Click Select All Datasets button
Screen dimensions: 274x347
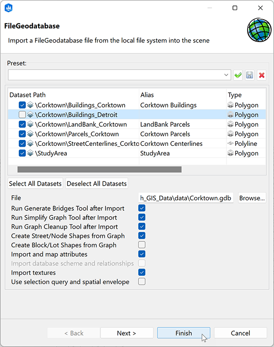tap(35, 183)
